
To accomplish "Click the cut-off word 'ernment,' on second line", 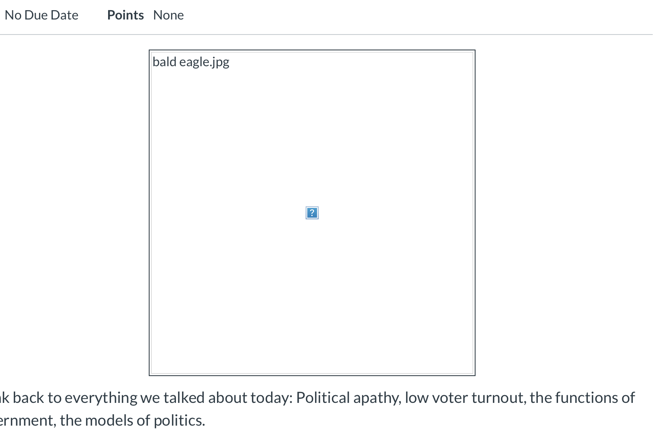I will pyautogui.click(x=28, y=420).
